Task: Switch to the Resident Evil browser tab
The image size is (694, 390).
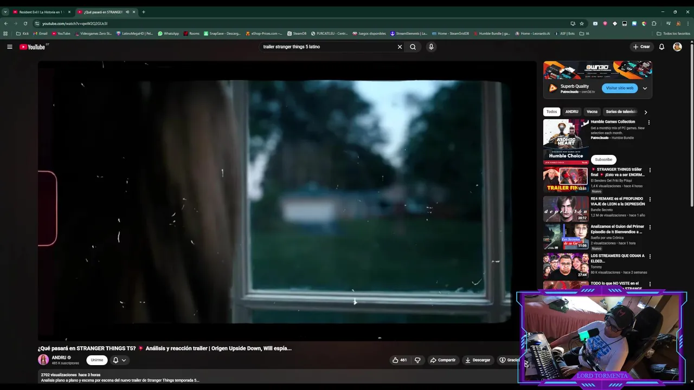Action: [x=41, y=12]
